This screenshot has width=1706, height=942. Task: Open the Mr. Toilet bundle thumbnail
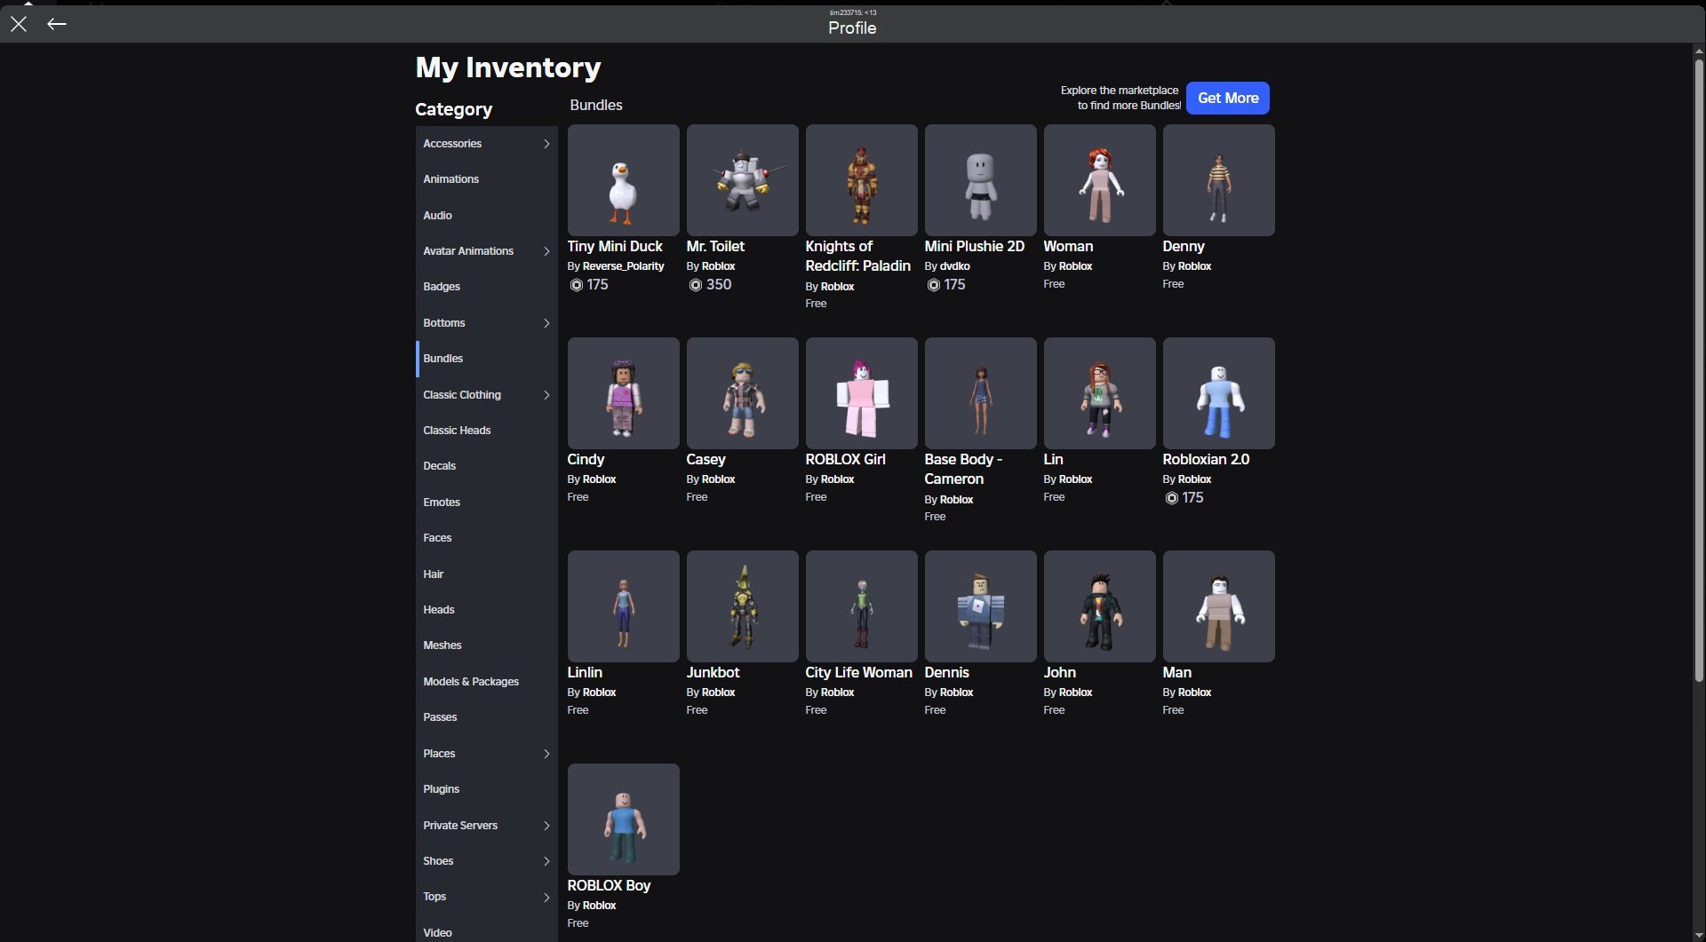742,180
